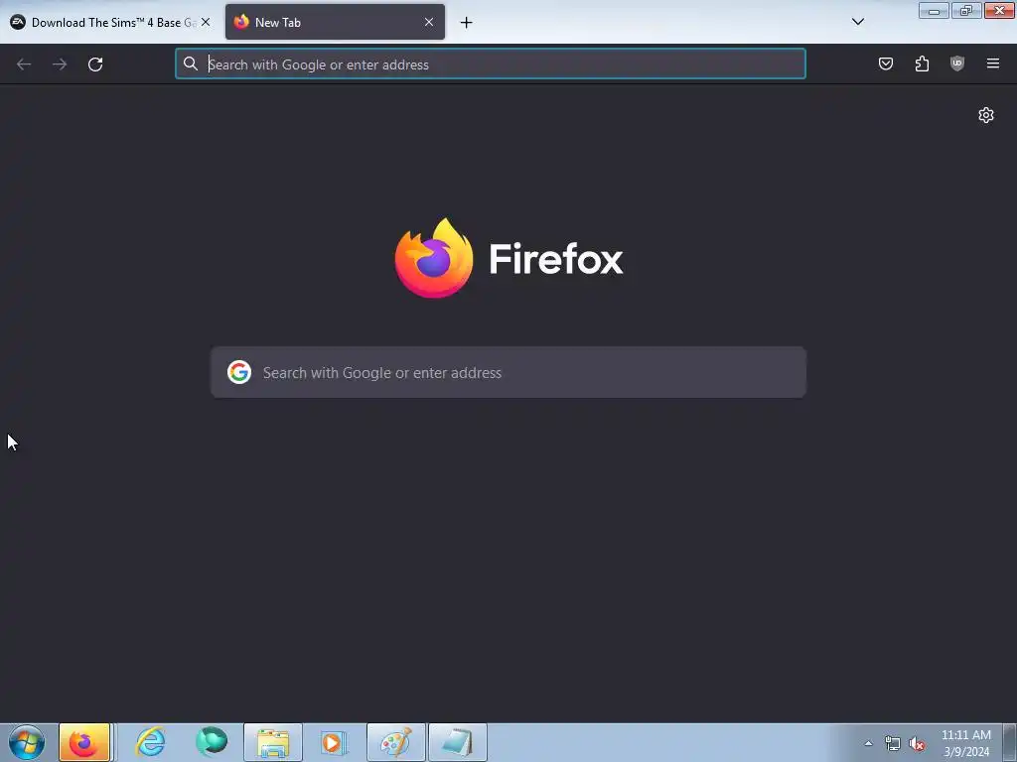This screenshot has width=1017, height=762.
Task: Open the green globe browser taskbar icon
Action: click(x=212, y=742)
